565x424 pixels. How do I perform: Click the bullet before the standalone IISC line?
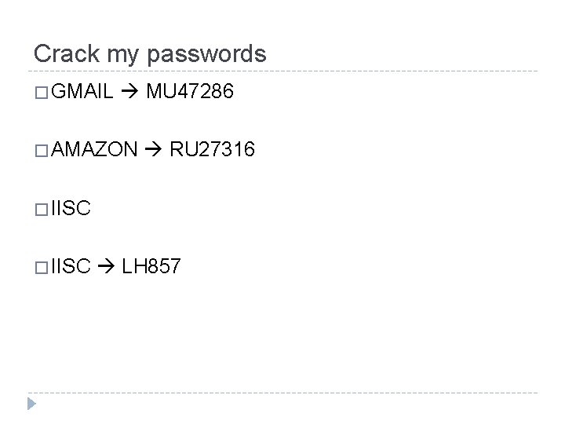41,210
